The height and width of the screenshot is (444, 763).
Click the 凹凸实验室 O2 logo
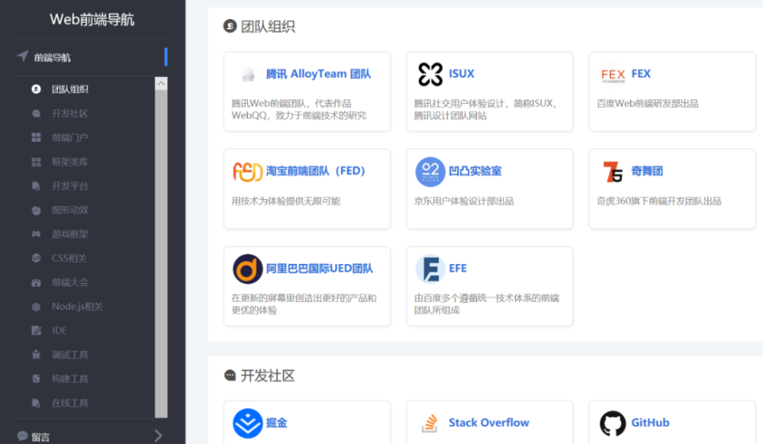430,172
